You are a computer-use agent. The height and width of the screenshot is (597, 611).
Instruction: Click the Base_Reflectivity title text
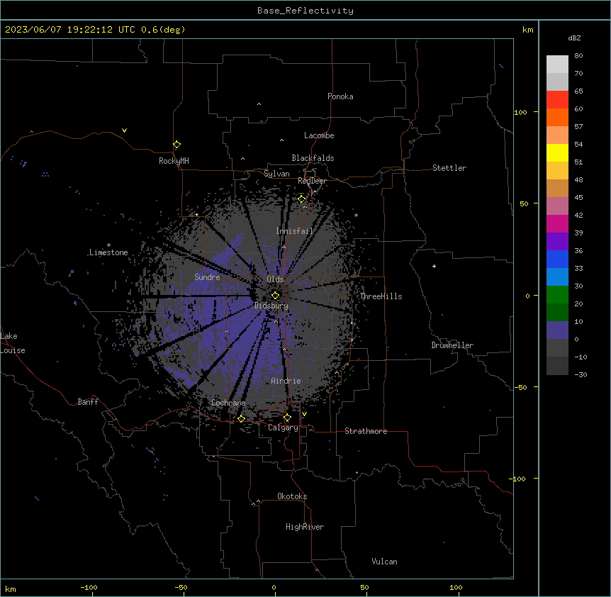[305, 11]
